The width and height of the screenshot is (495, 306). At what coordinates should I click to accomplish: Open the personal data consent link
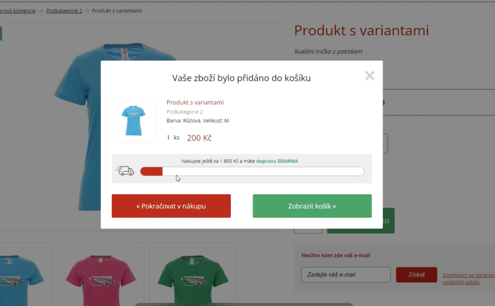point(469,278)
